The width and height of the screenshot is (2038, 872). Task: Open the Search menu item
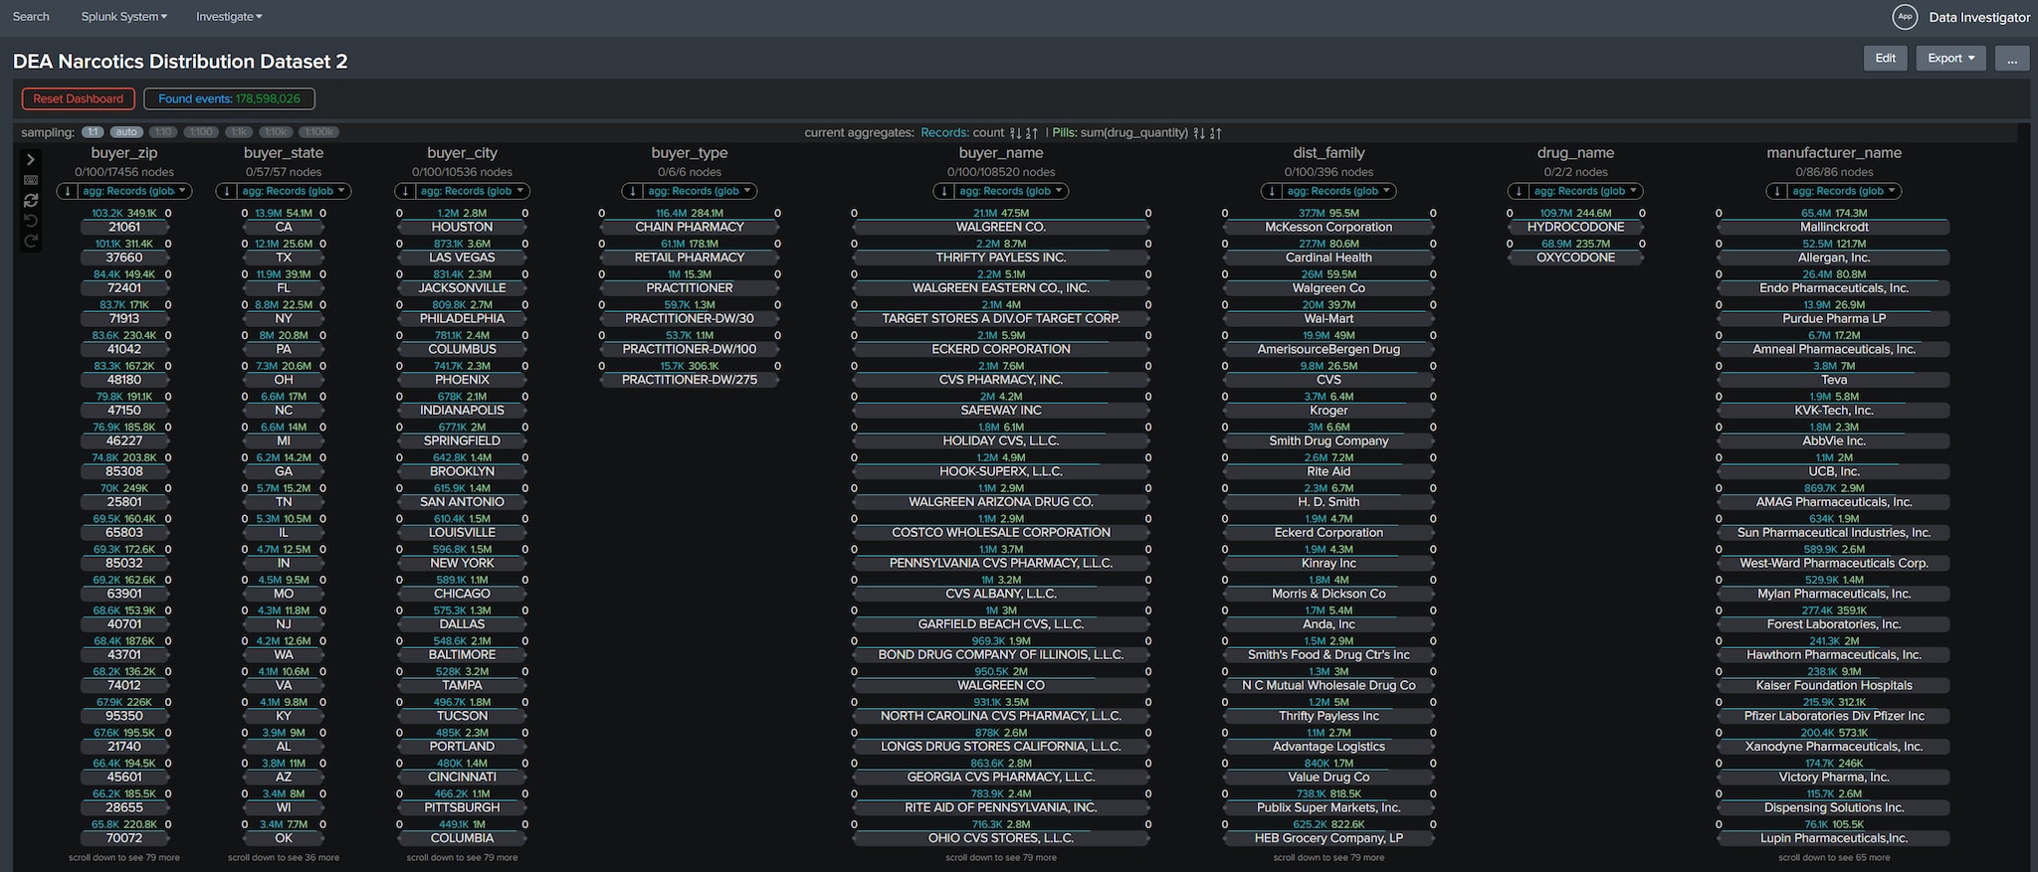31,17
